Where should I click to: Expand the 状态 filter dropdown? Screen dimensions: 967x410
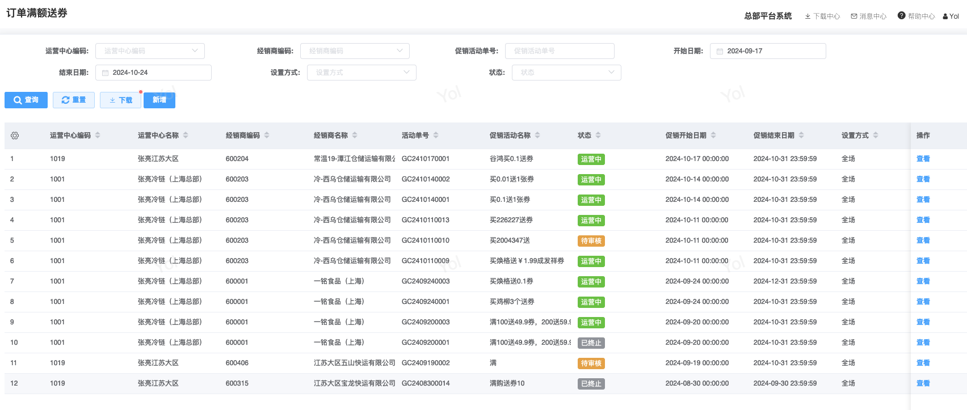click(566, 73)
